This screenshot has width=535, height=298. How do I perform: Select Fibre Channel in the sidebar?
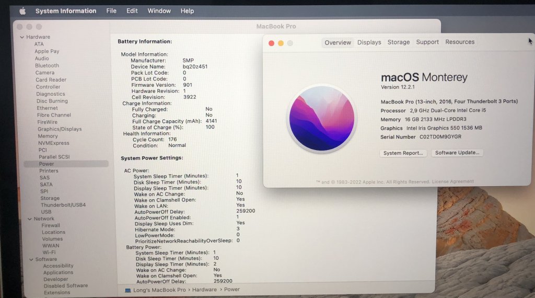(x=54, y=115)
